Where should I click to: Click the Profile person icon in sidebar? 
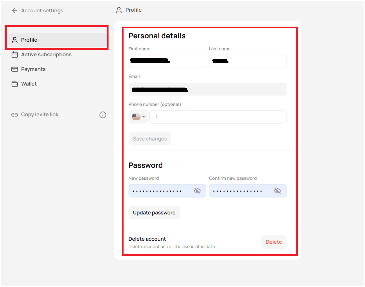15,40
